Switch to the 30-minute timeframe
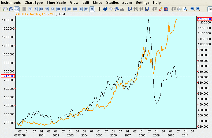The width and height of the screenshot is (212, 138). coord(53,9)
